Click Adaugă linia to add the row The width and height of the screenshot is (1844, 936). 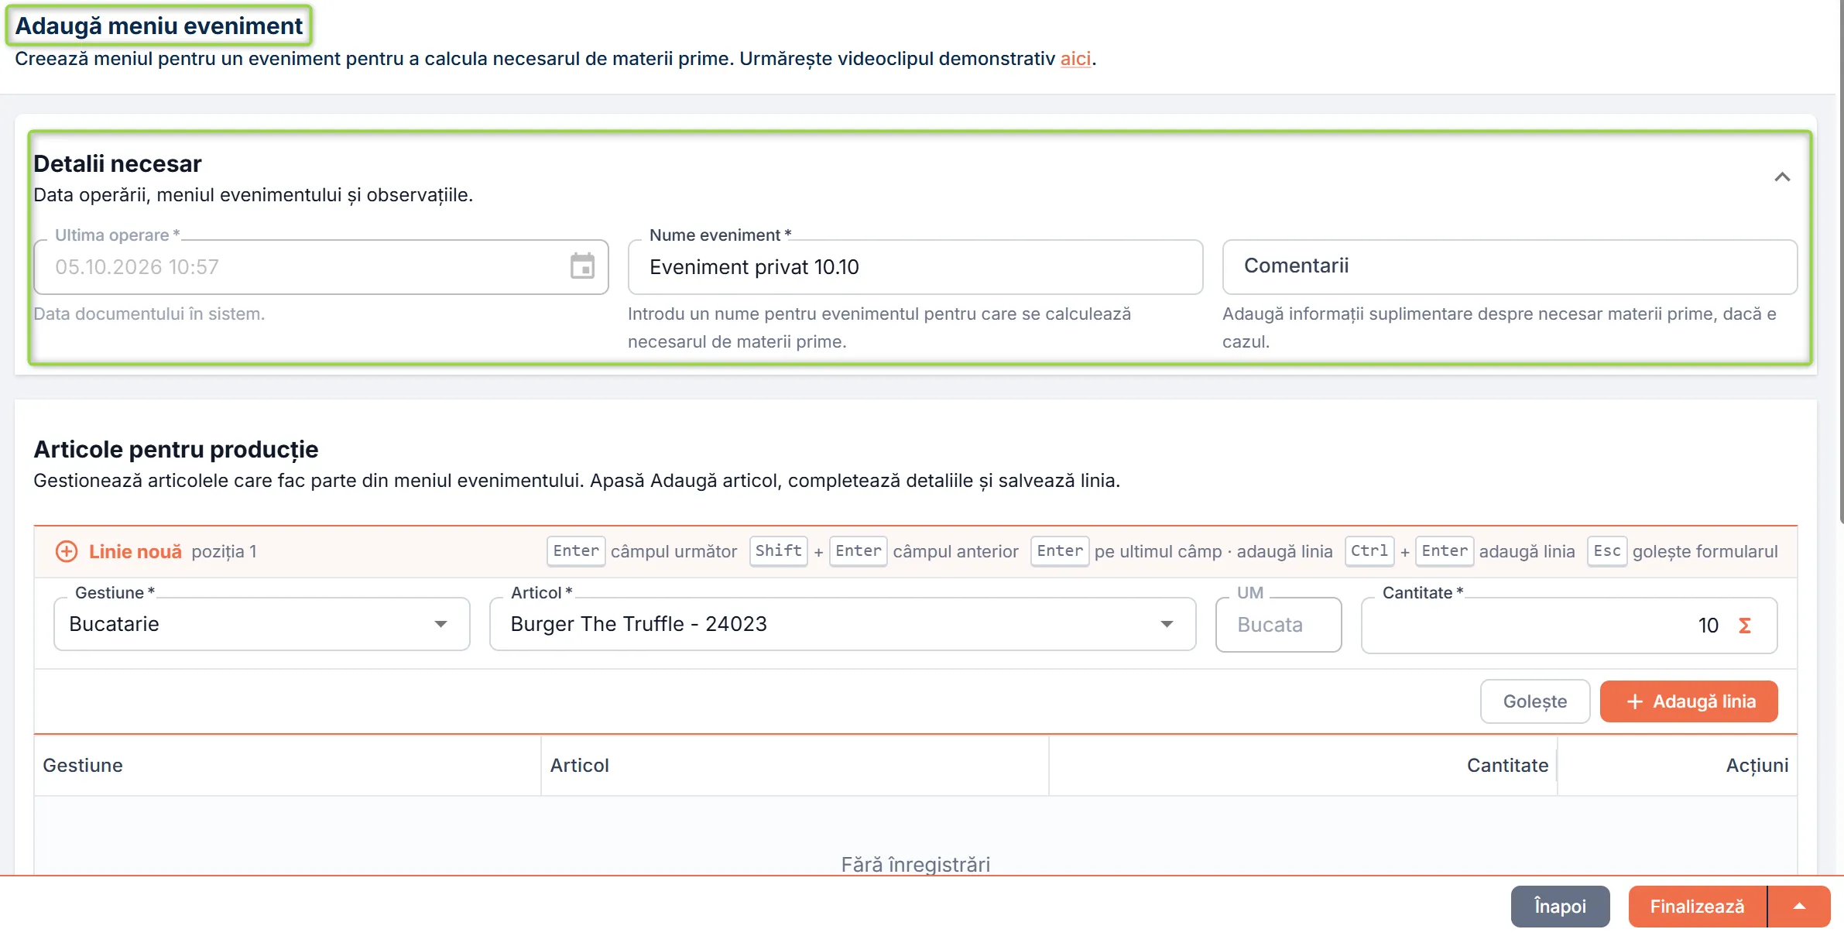pos(1688,701)
